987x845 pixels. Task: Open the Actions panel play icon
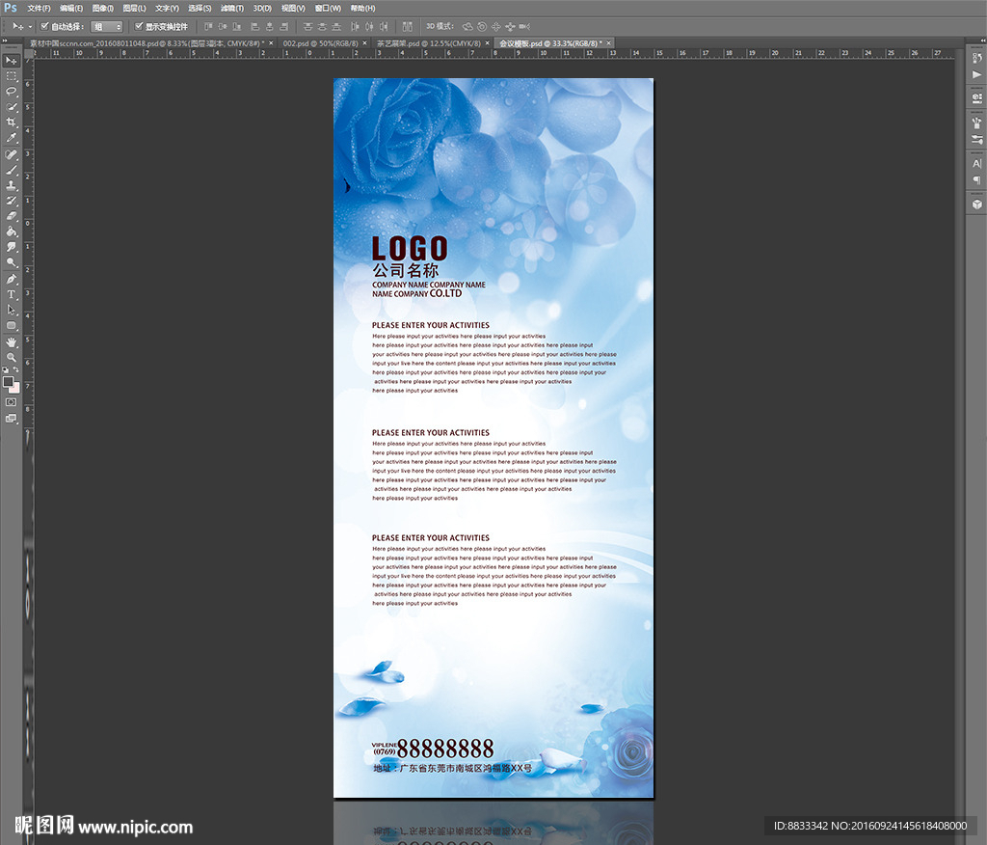click(976, 74)
